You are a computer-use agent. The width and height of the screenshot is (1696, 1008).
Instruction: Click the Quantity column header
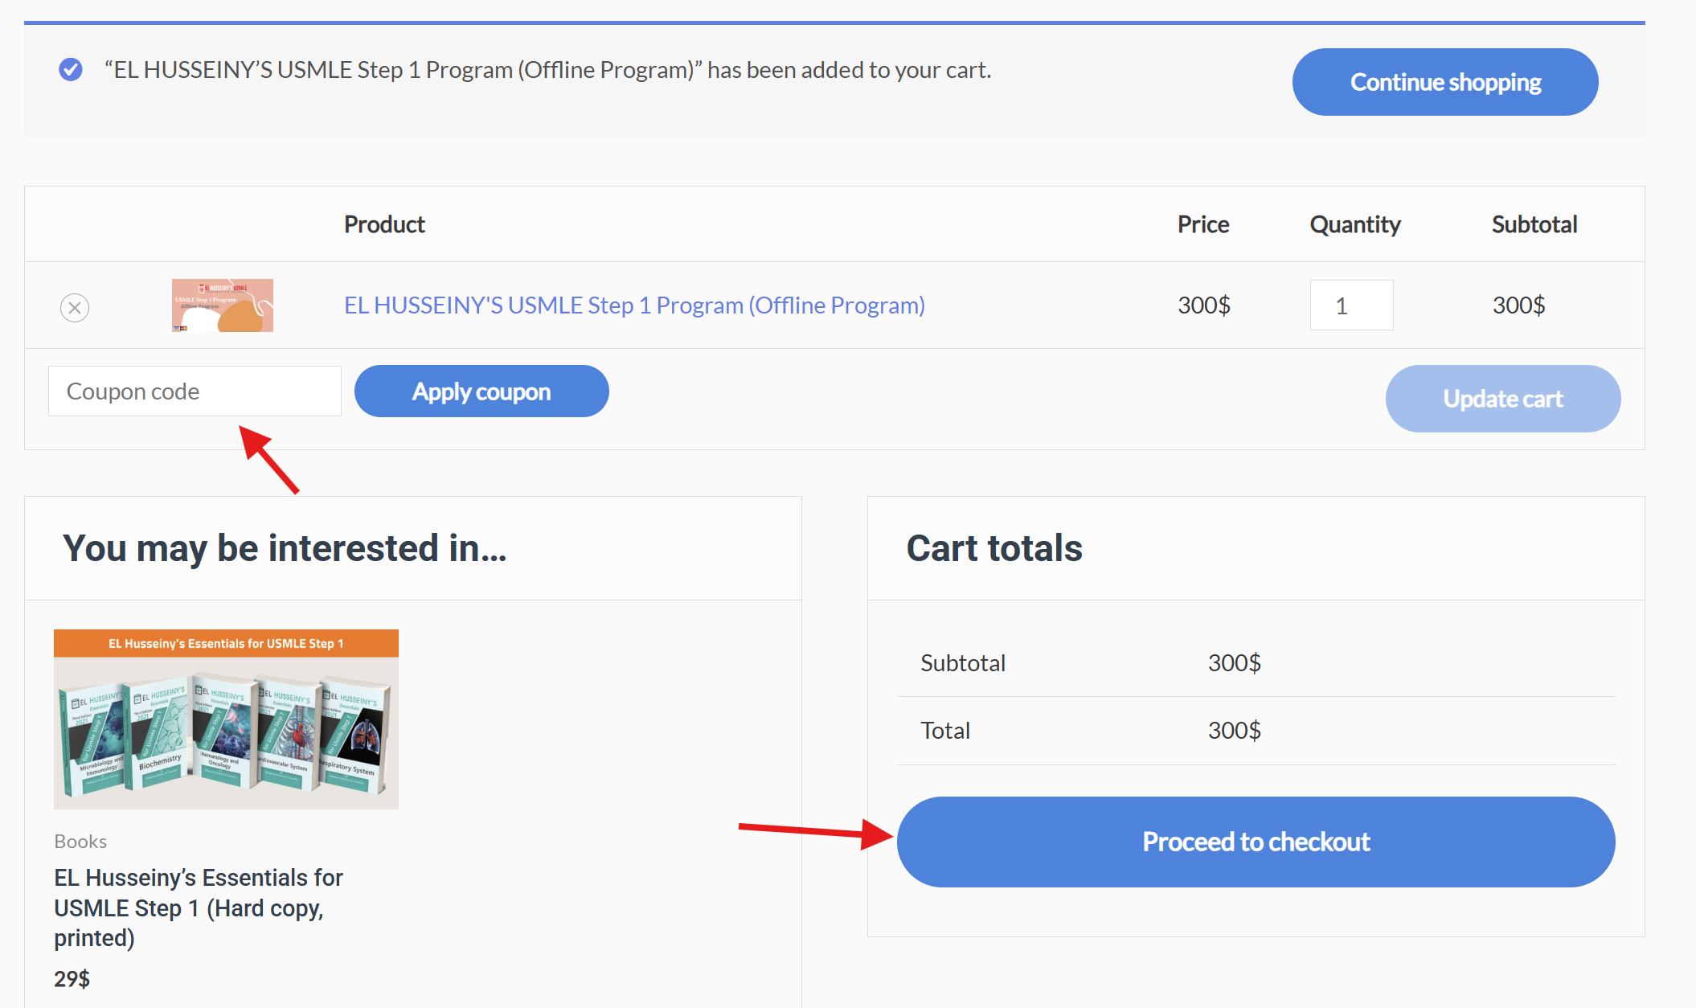(1355, 224)
